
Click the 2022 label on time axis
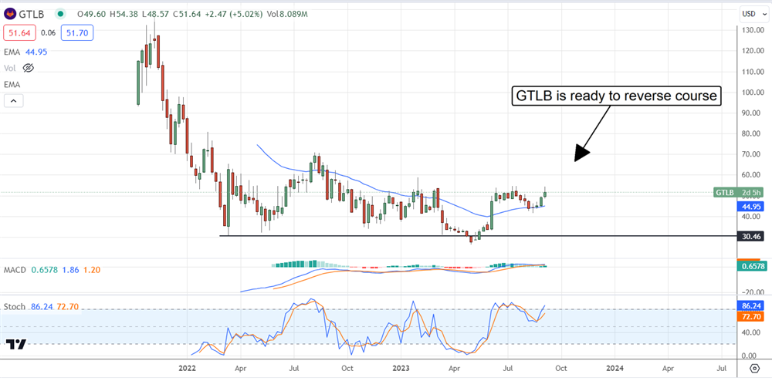tap(187, 368)
